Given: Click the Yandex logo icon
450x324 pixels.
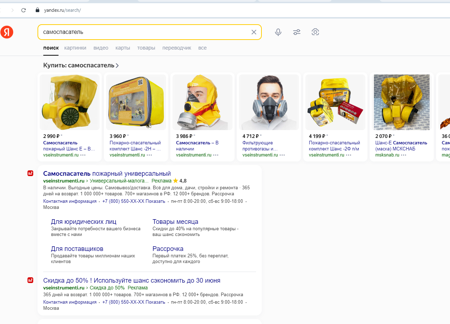Looking at the screenshot, I should (7, 32).
